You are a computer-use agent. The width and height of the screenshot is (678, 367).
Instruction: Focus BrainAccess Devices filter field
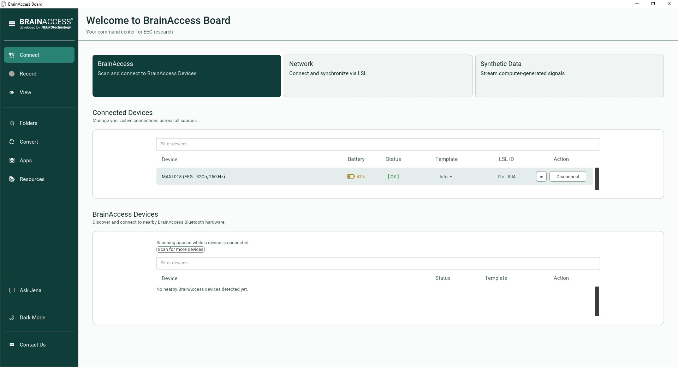tap(378, 263)
